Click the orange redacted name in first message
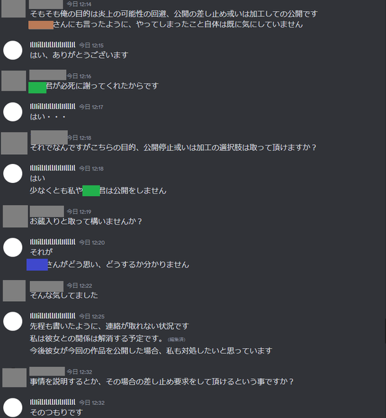The image size is (386, 418). pyautogui.click(x=40, y=25)
